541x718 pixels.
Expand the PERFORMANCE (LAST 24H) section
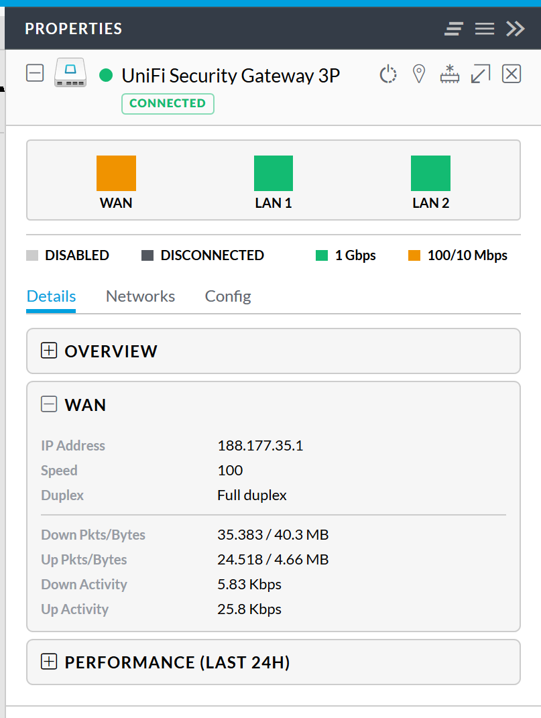coord(49,662)
